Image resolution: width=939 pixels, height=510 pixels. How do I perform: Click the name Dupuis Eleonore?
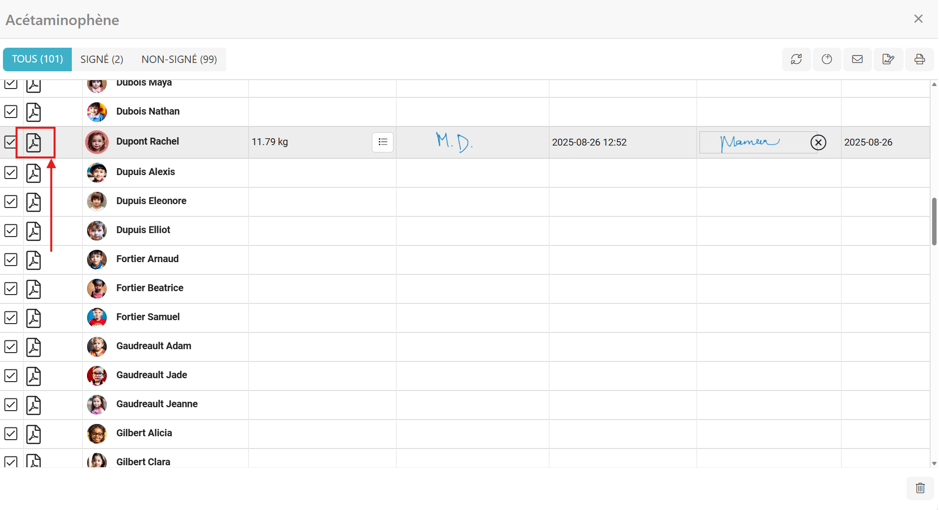point(151,201)
